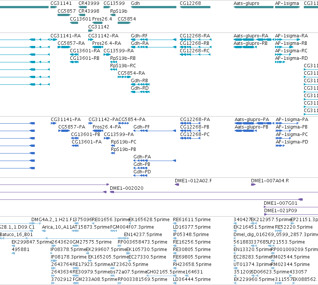Select the CG5857-PA protein label
This screenshot has width=318, height=285.
pos(72,127)
